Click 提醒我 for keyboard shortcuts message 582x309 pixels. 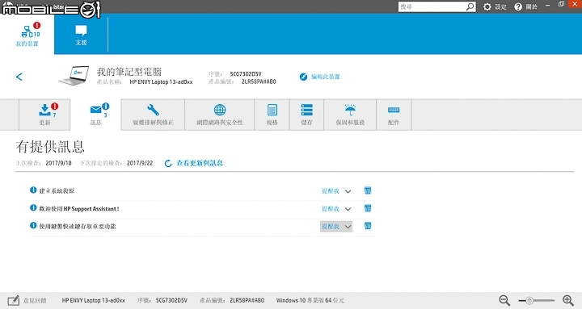331,227
